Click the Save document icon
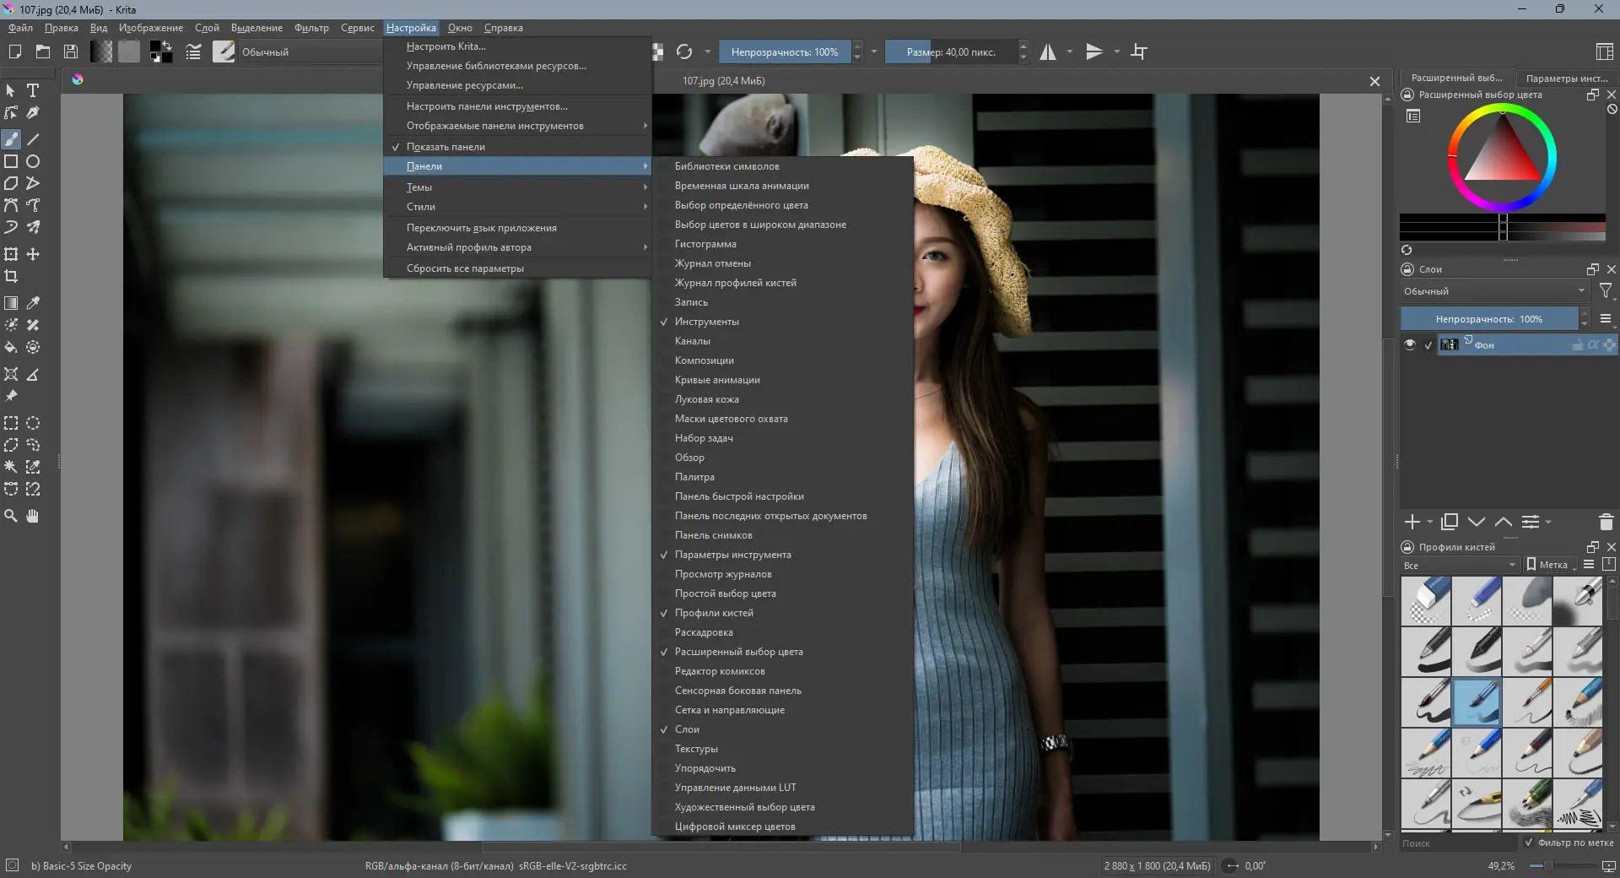 pyautogui.click(x=71, y=51)
